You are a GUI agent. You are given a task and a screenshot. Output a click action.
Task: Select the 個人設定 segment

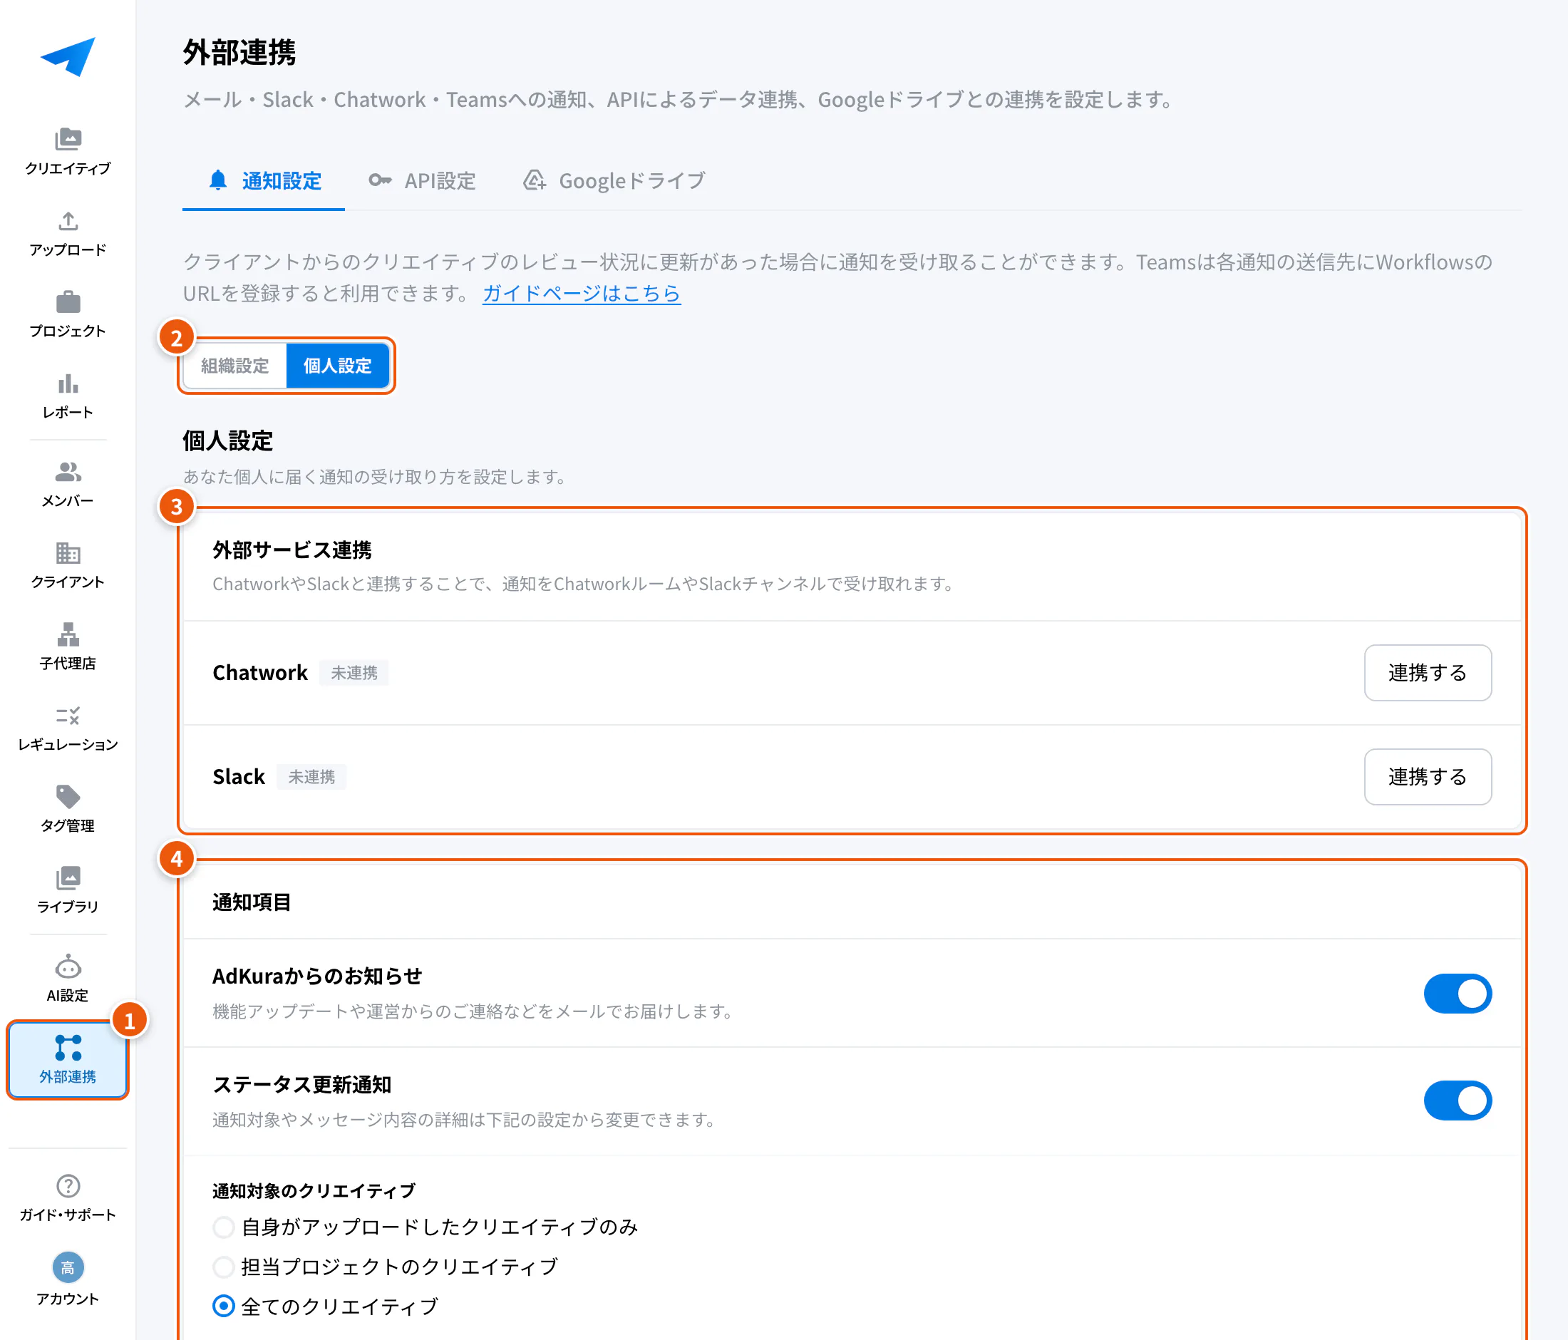338,366
